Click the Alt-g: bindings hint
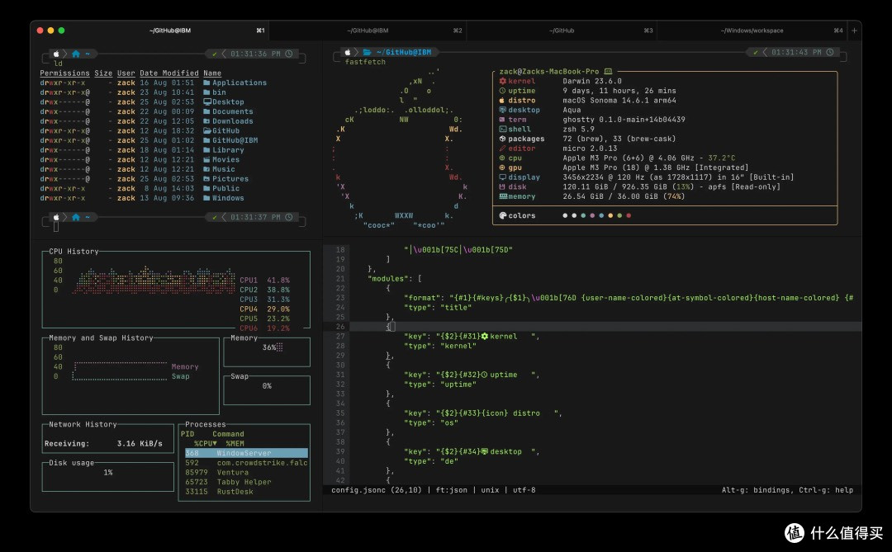The image size is (892, 552). click(x=756, y=490)
